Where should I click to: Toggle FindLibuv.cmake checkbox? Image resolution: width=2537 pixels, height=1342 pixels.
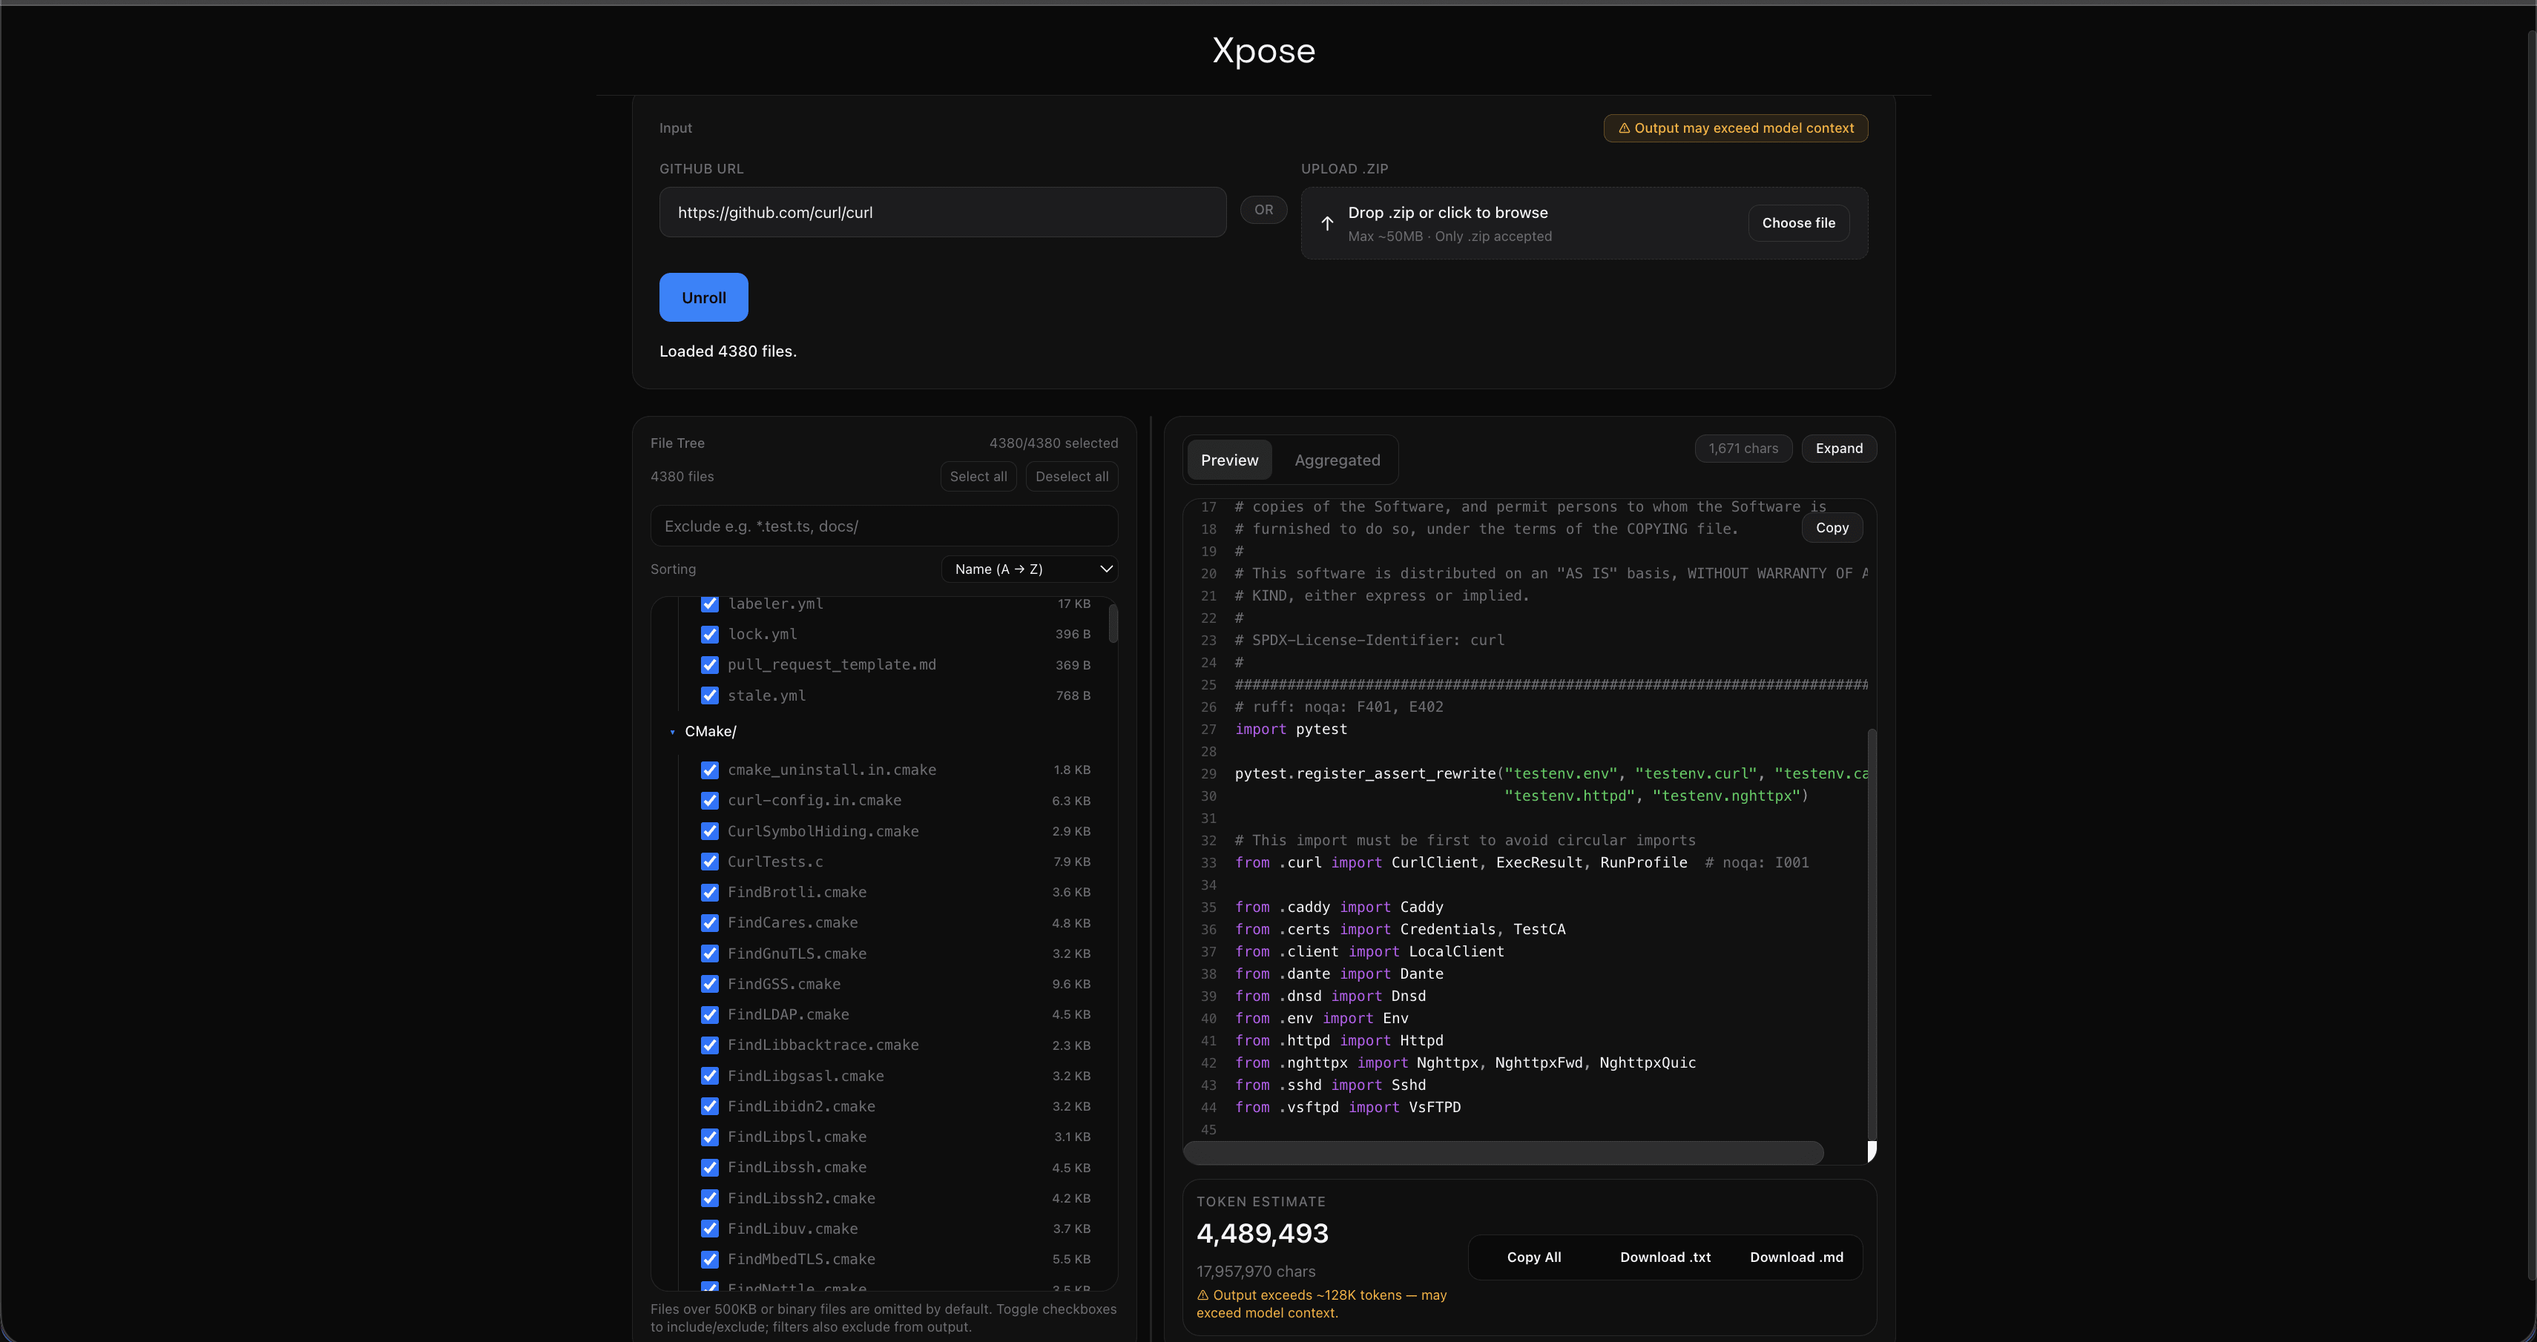709,1229
